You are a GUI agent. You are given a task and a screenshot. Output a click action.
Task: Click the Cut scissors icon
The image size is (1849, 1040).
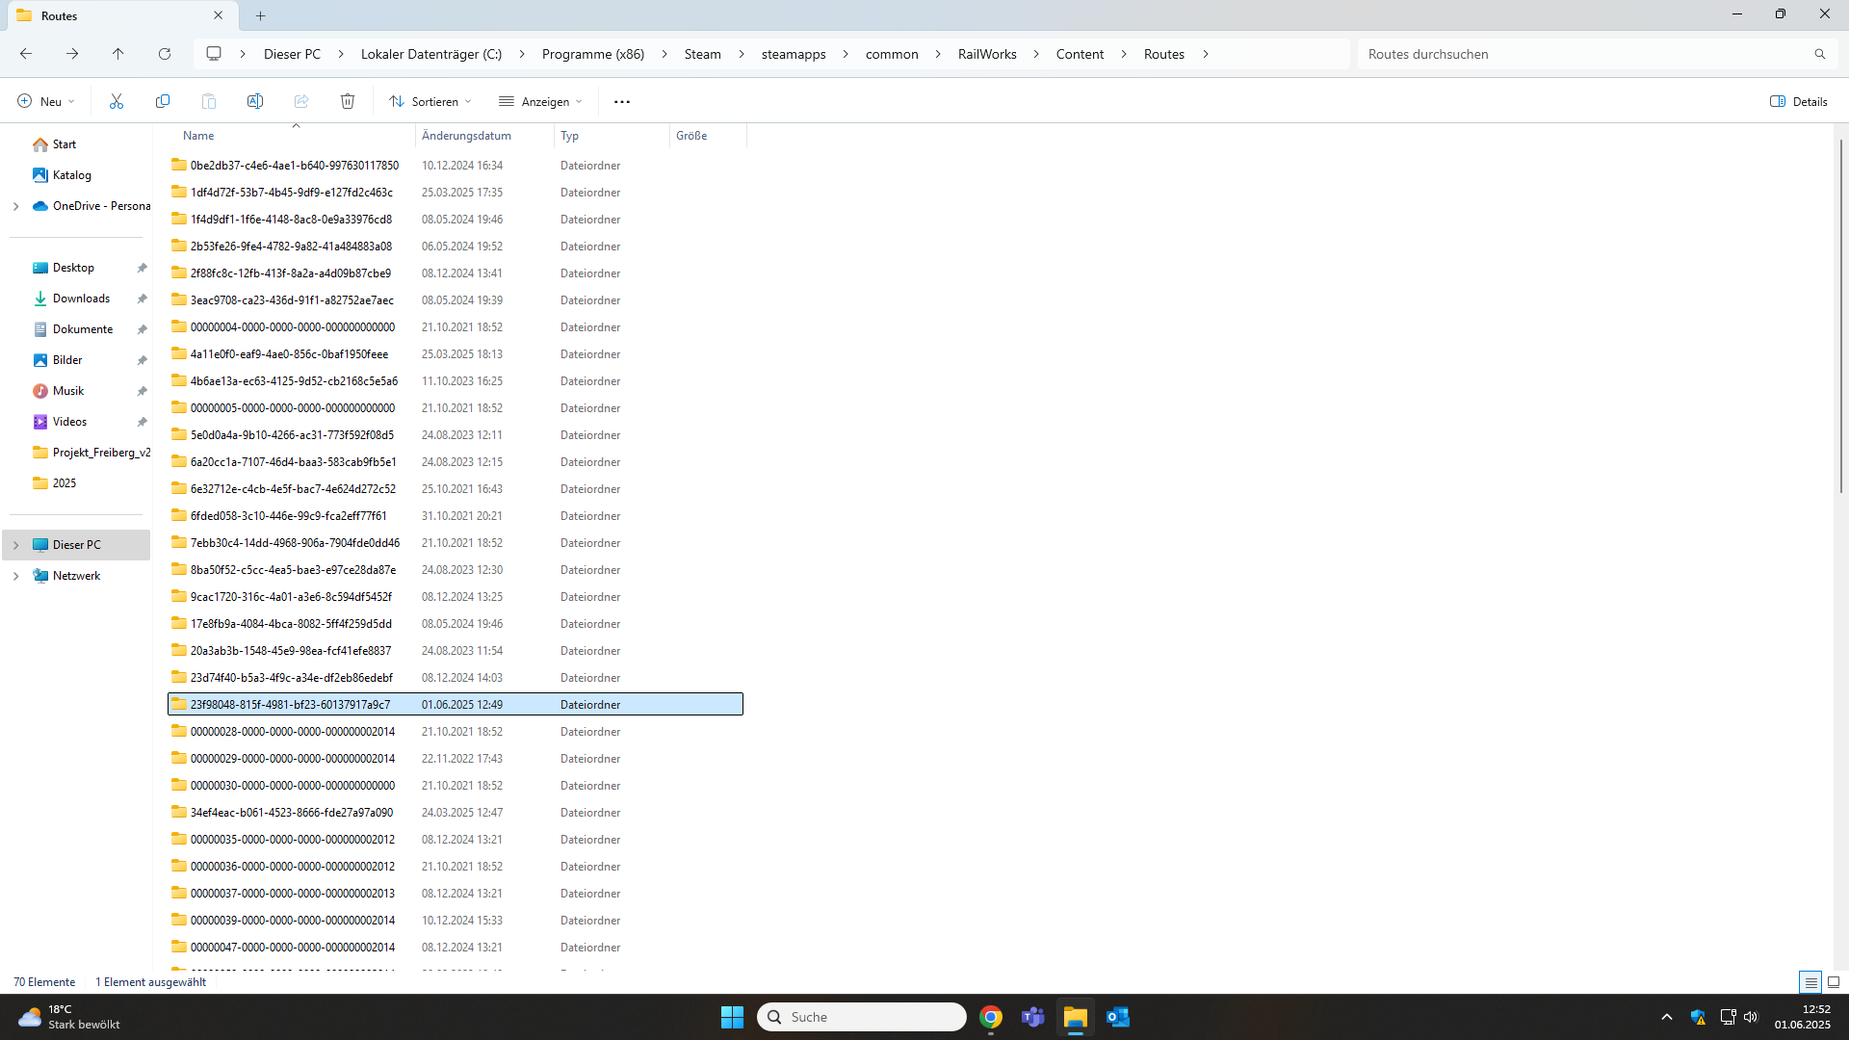[x=117, y=101]
